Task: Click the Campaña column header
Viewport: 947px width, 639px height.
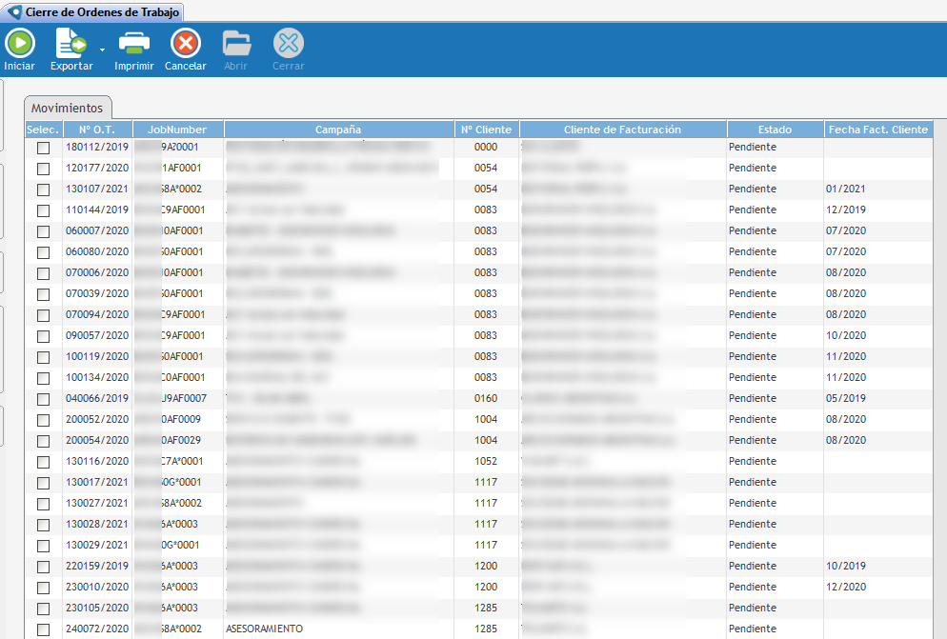Action: 338,130
